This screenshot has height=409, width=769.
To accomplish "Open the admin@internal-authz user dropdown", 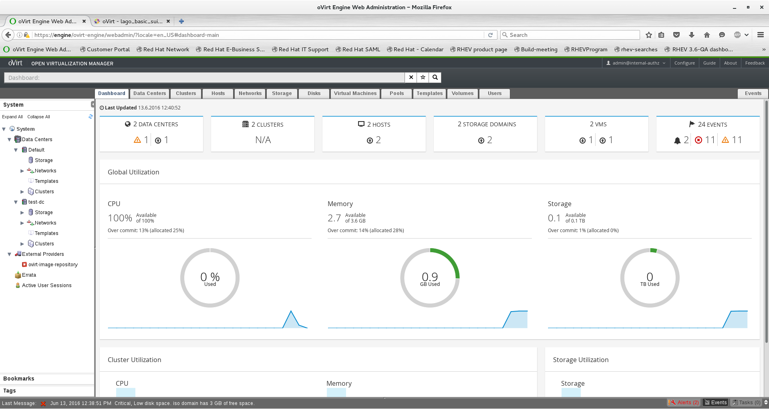I will (x=636, y=63).
